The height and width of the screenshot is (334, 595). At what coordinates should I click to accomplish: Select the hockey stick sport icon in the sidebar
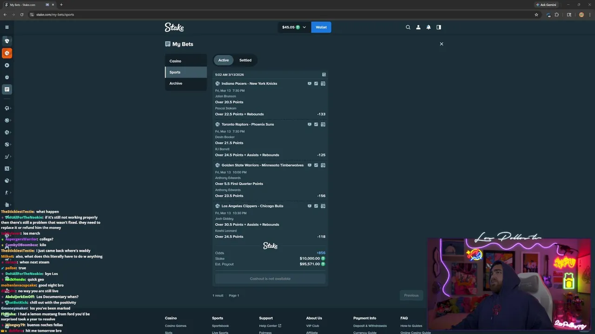point(7,156)
